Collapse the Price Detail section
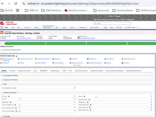 [x=77, y=116]
